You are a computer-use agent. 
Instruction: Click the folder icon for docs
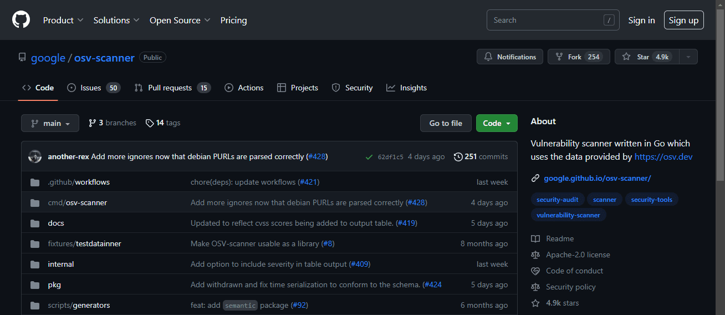tap(35, 223)
